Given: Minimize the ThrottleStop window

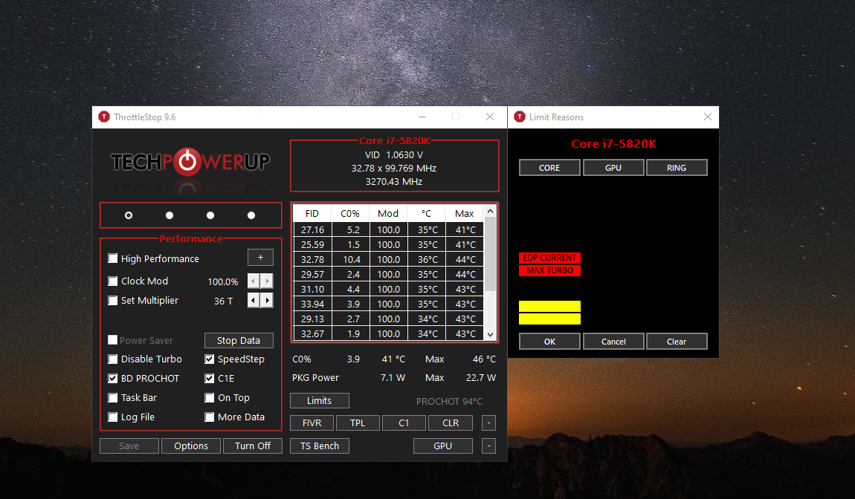Looking at the screenshot, I should 422,117.
